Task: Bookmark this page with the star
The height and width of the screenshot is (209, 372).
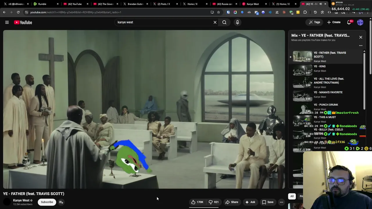Action: tap(219, 12)
